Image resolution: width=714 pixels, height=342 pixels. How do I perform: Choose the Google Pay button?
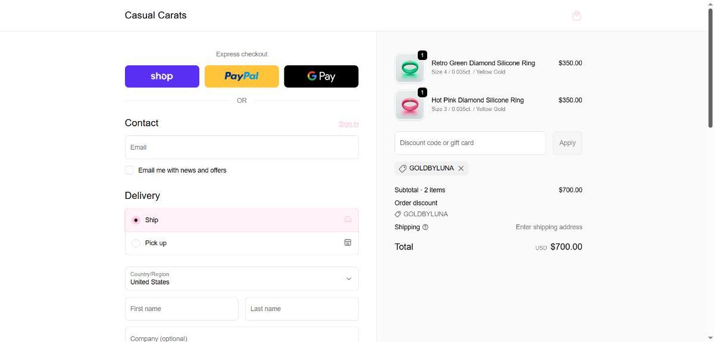click(x=321, y=77)
